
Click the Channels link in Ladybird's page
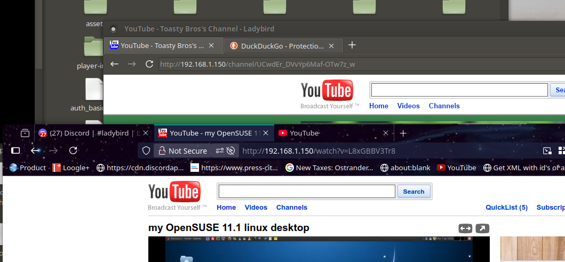click(444, 106)
